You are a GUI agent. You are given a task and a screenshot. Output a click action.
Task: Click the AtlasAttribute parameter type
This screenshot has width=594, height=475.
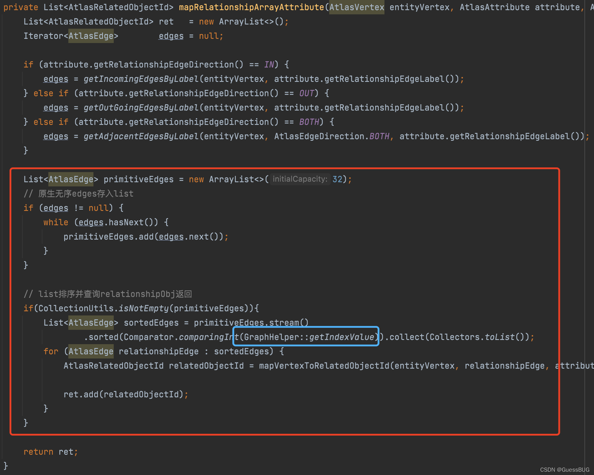pyautogui.click(x=495, y=7)
